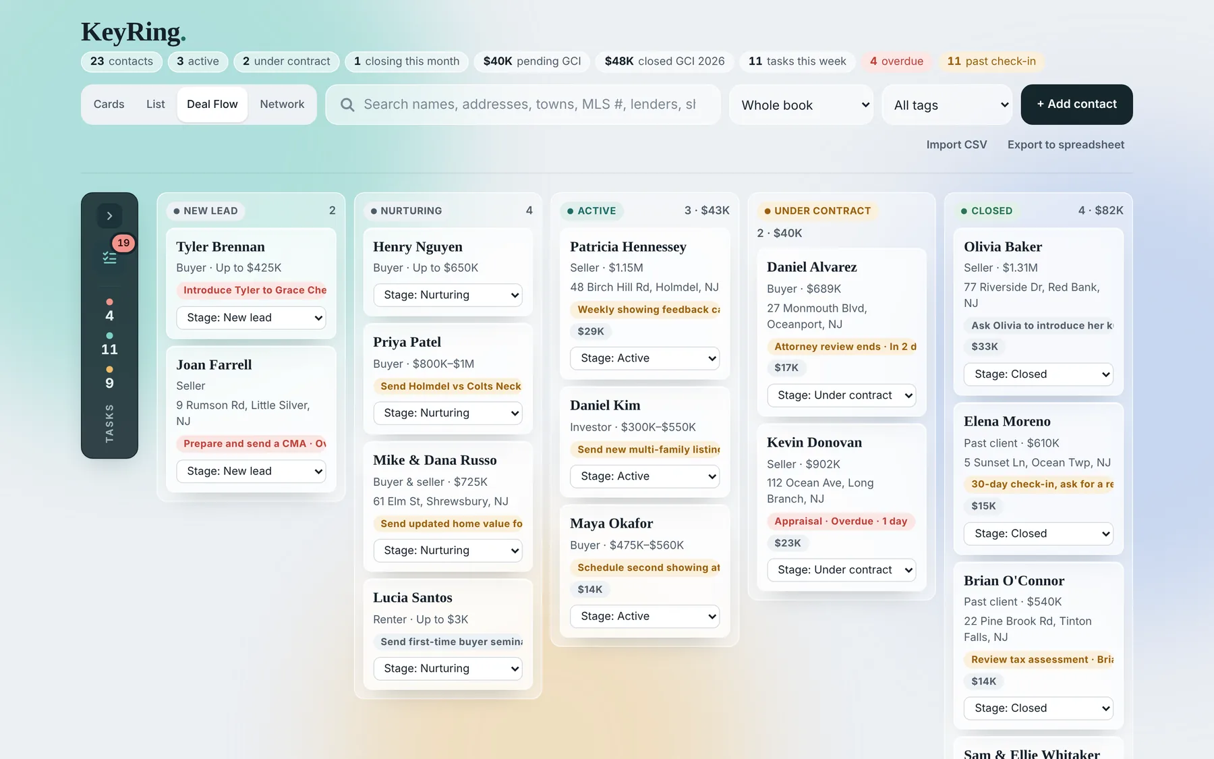Switch to Cards view
1214x759 pixels.
coord(109,105)
